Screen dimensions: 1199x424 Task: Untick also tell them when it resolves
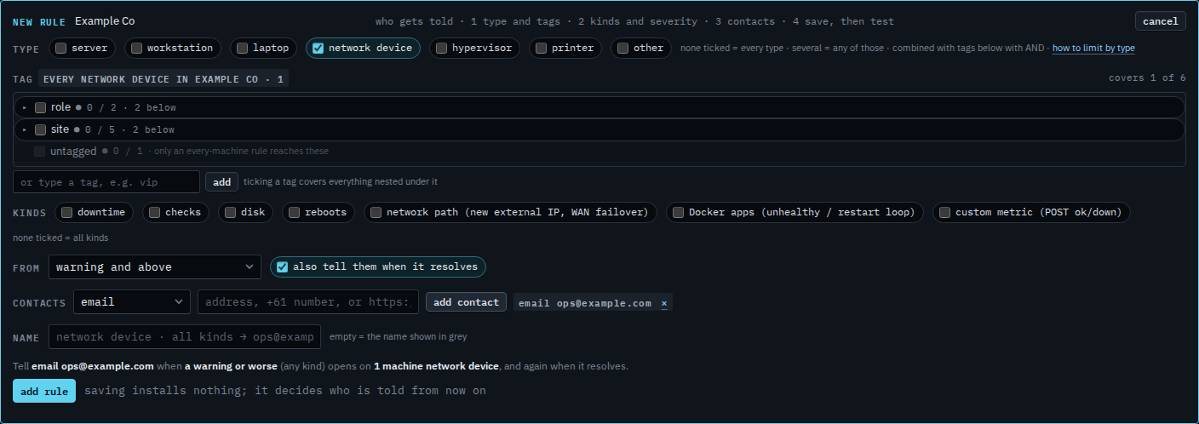pos(282,266)
